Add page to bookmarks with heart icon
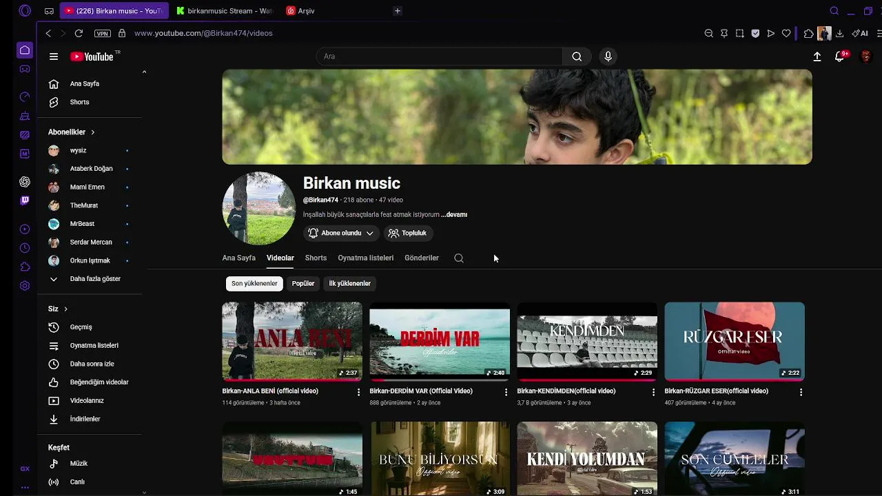 coord(786,33)
